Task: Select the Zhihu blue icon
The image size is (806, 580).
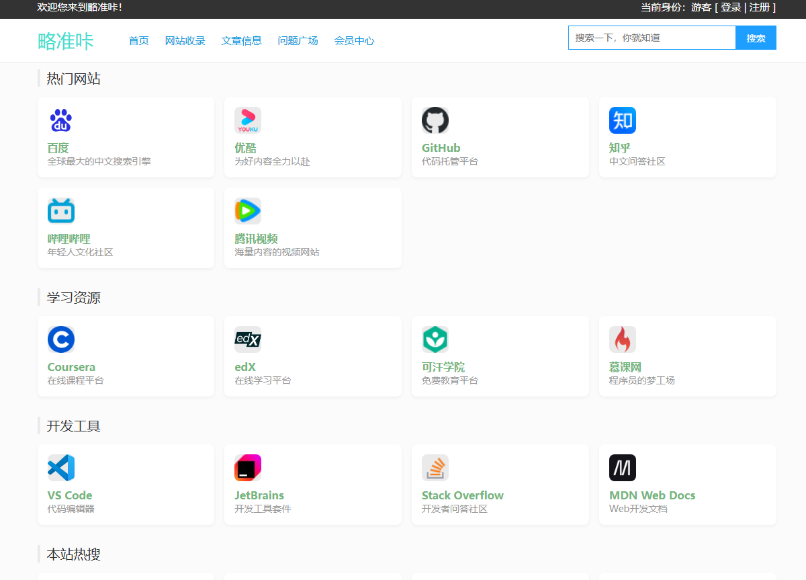Action: tap(623, 120)
